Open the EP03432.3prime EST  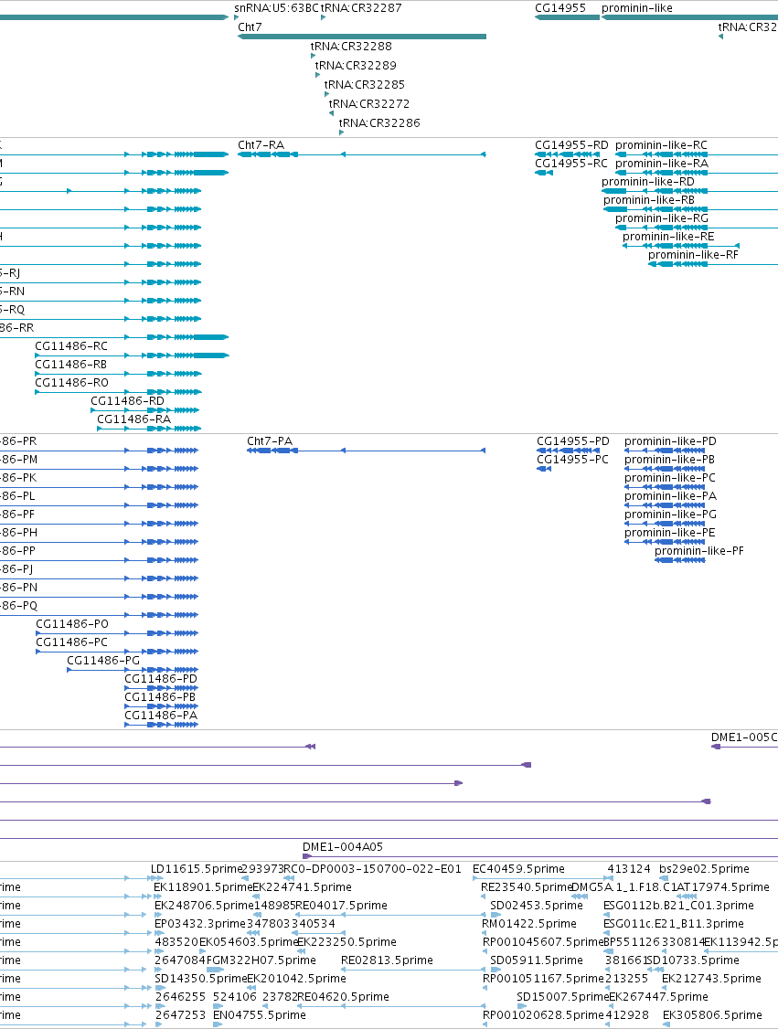[x=158, y=933]
